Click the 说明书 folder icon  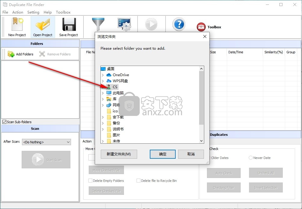click(x=109, y=129)
